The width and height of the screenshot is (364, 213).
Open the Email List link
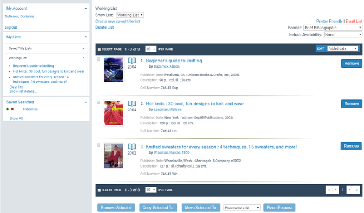coord(354,21)
